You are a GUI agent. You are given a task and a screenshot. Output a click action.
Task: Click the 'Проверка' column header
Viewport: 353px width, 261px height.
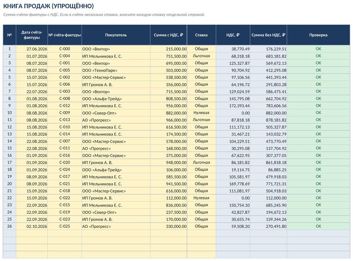pyautogui.click(x=318, y=35)
